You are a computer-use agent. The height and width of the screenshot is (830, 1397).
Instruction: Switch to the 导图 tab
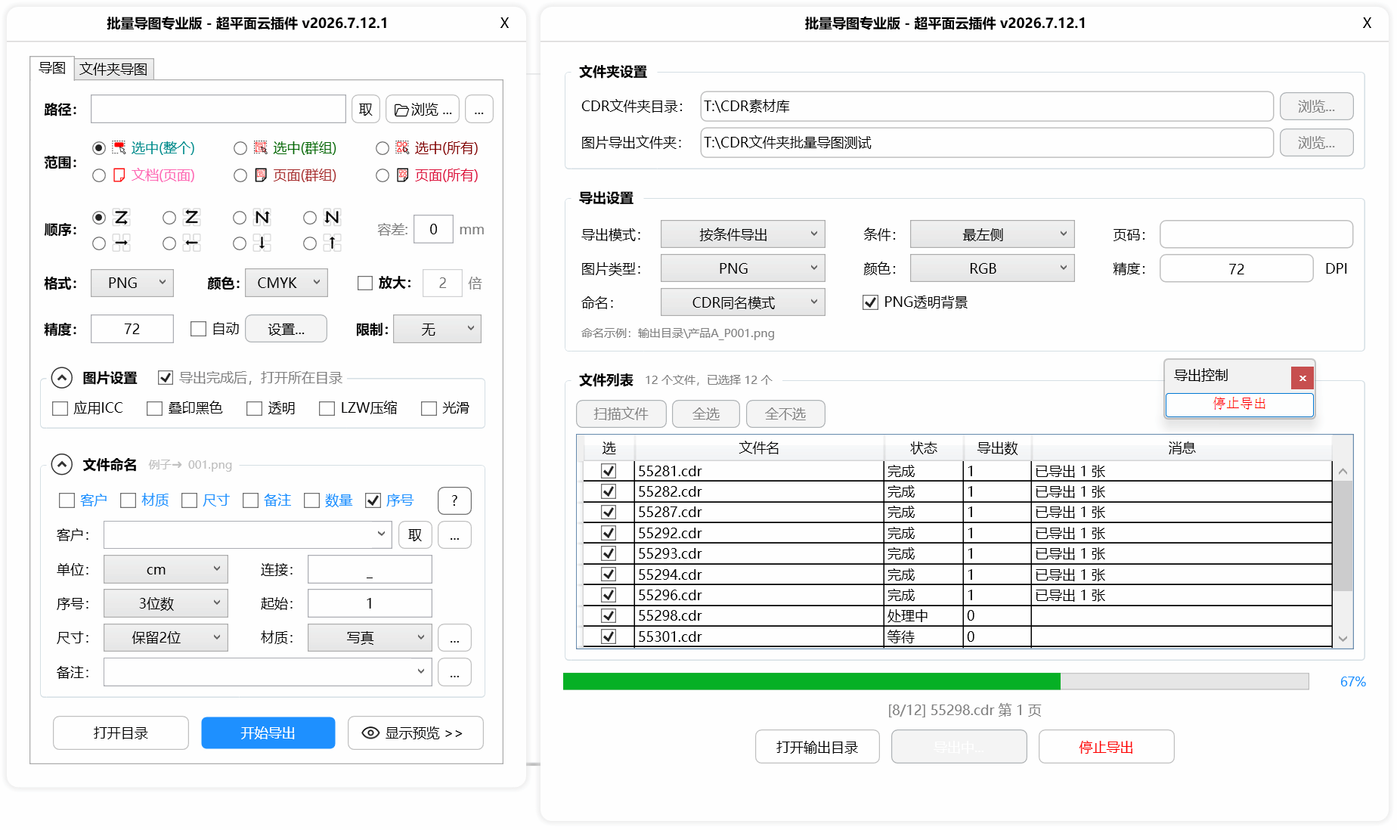tap(52, 68)
